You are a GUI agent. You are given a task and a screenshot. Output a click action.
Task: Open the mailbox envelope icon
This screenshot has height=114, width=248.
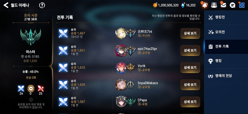point(223,5)
